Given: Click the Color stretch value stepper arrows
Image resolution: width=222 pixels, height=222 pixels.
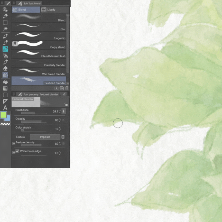Looking at the screenshot, I should point(60,129).
